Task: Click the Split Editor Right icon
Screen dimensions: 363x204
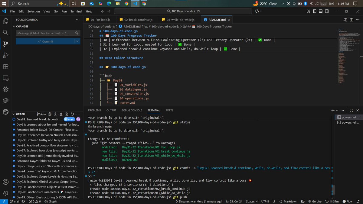Action: coord(352,20)
